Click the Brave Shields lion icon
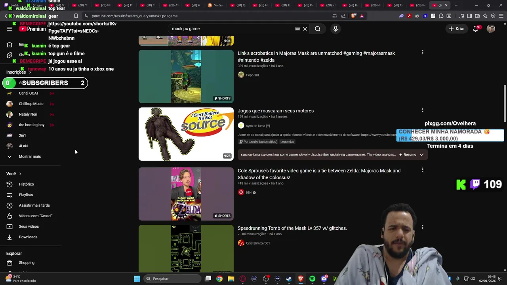This screenshot has height=285, width=507. (353, 16)
